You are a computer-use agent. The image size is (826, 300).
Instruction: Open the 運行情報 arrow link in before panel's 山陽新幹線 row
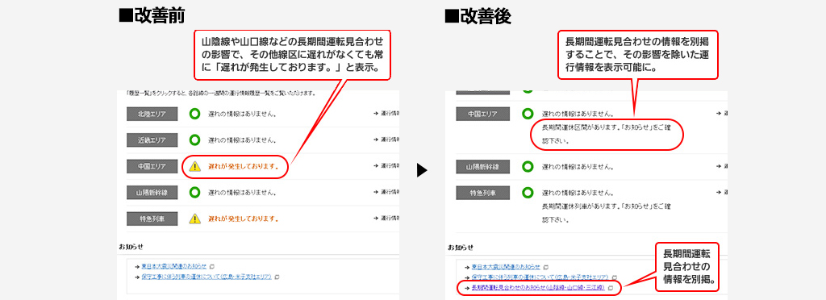pyautogui.click(x=386, y=192)
